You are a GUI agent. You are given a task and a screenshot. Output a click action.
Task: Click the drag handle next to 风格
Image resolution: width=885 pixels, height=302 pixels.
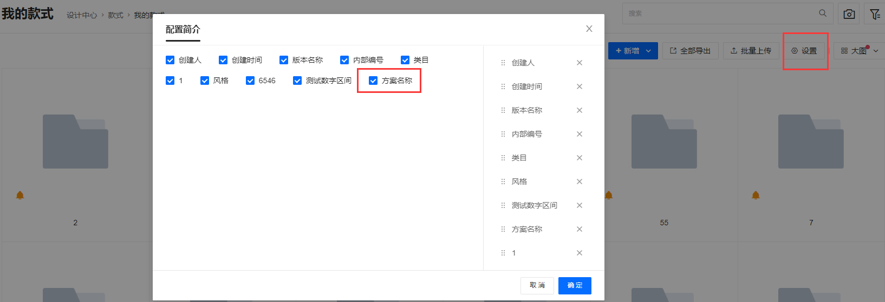[503, 182]
